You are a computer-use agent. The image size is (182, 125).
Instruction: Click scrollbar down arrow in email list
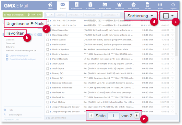pyautogui.click(x=176, y=114)
